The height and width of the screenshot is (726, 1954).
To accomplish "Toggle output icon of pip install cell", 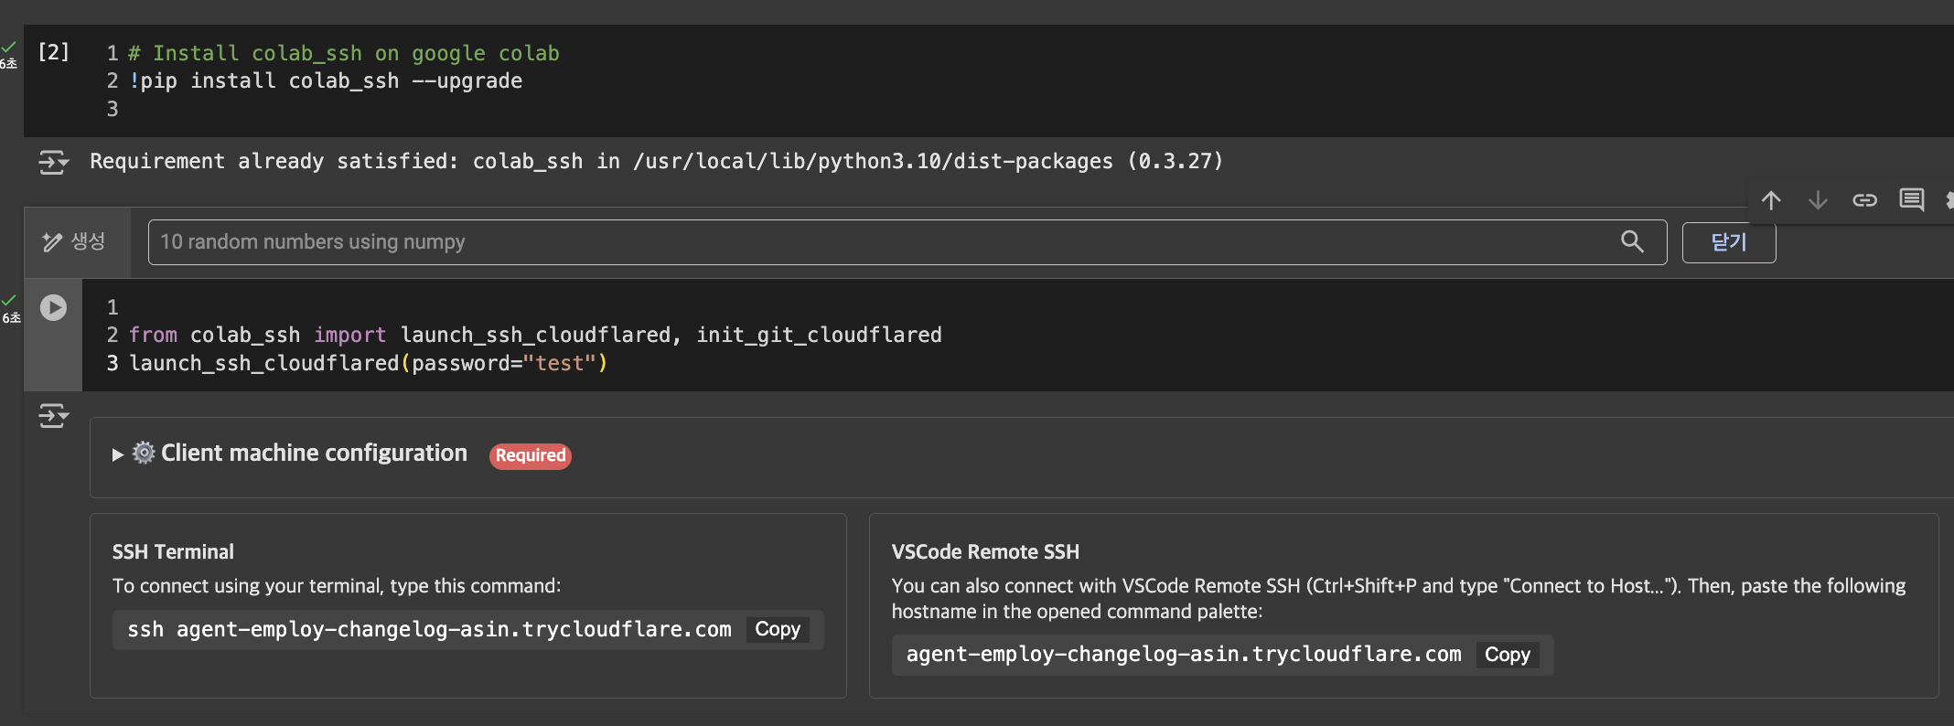I will (x=54, y=163).
